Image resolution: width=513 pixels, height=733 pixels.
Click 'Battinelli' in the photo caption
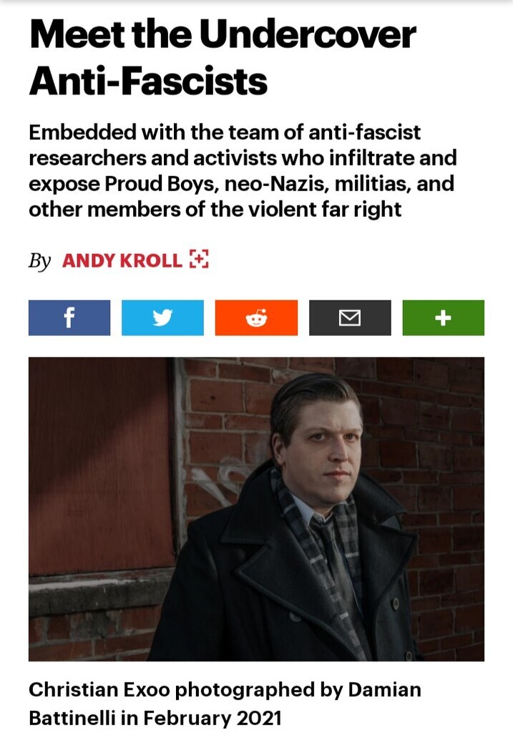tap(72, 717)
